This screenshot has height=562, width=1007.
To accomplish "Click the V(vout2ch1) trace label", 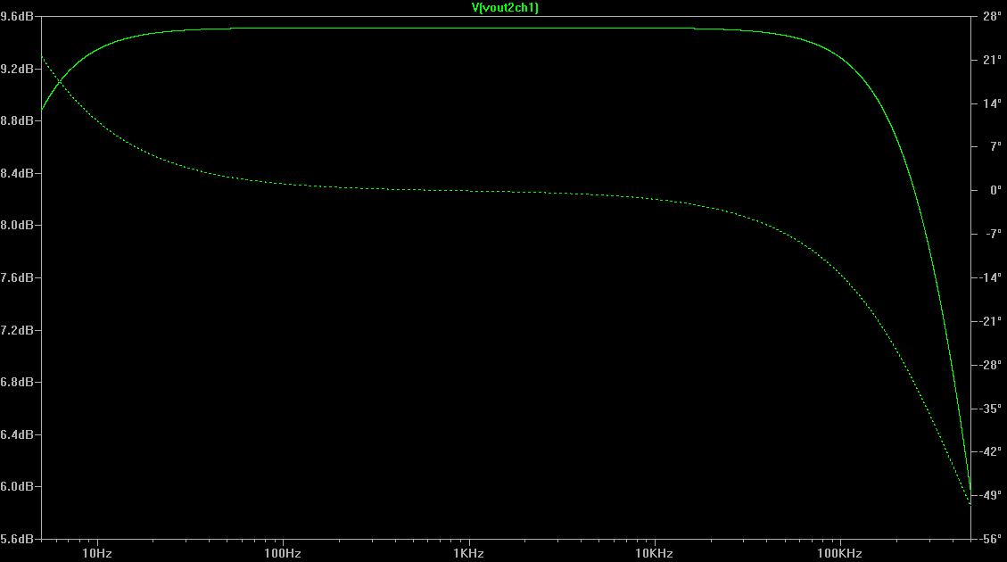I will 505,8.
